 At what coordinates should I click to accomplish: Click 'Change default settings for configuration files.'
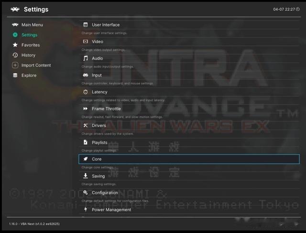click(115, 201)
